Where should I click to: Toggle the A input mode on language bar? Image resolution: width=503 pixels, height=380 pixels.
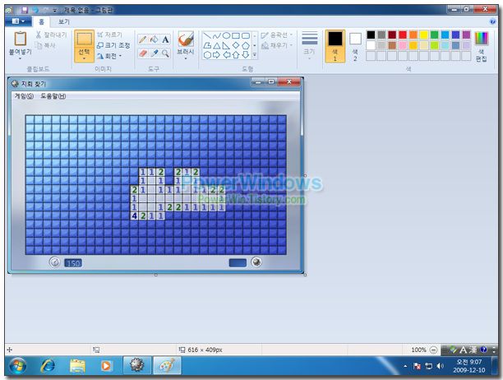(464, 350)
